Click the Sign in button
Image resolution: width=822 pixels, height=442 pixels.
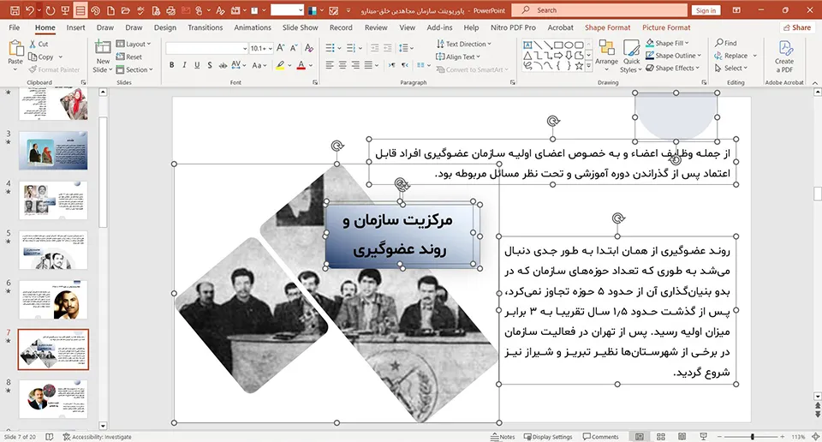pyautogui.click(x=706, y=10)
